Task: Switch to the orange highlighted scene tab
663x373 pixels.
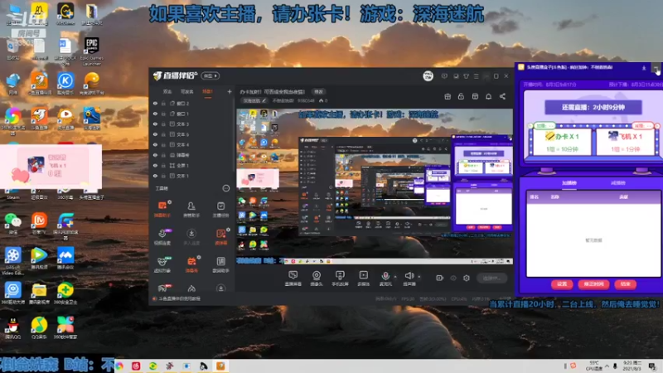Action: coord(207,91)
